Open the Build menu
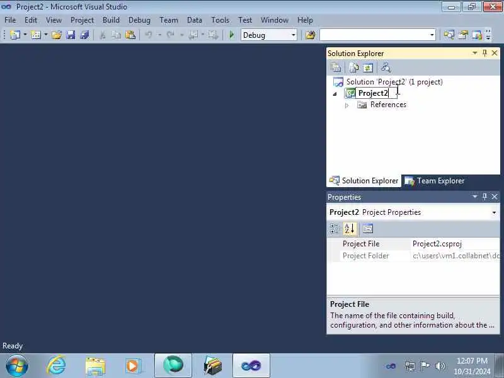The height and width of the screenshot is (378, 504). pyautogui.click(x=111, y=20)
